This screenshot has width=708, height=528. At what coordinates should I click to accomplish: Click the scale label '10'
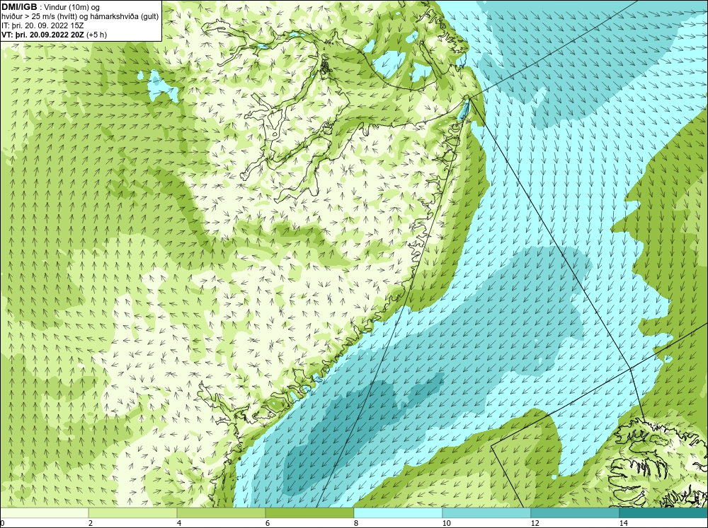click(447, 523)
